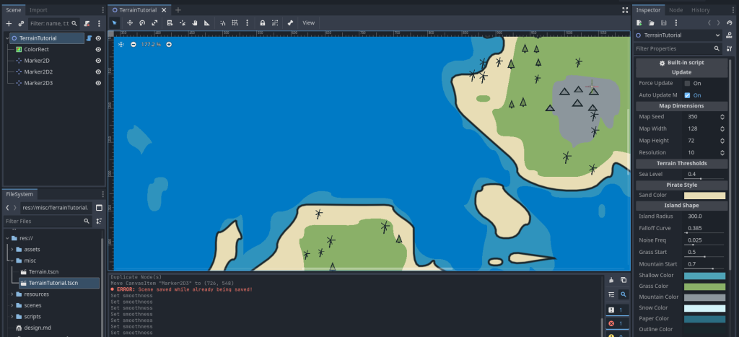Open the Import tab
Image resolution: width=739 pixels, height=337 pixels.
tap(38, 10)
